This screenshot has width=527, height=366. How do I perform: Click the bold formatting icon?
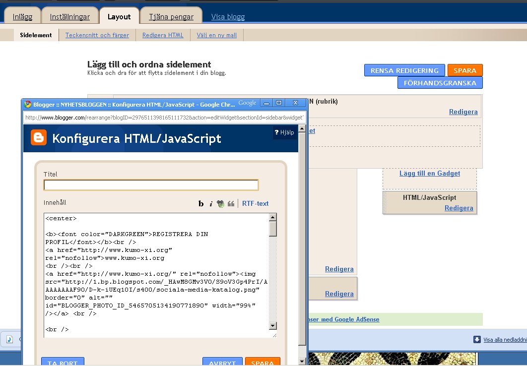point(201,203)
